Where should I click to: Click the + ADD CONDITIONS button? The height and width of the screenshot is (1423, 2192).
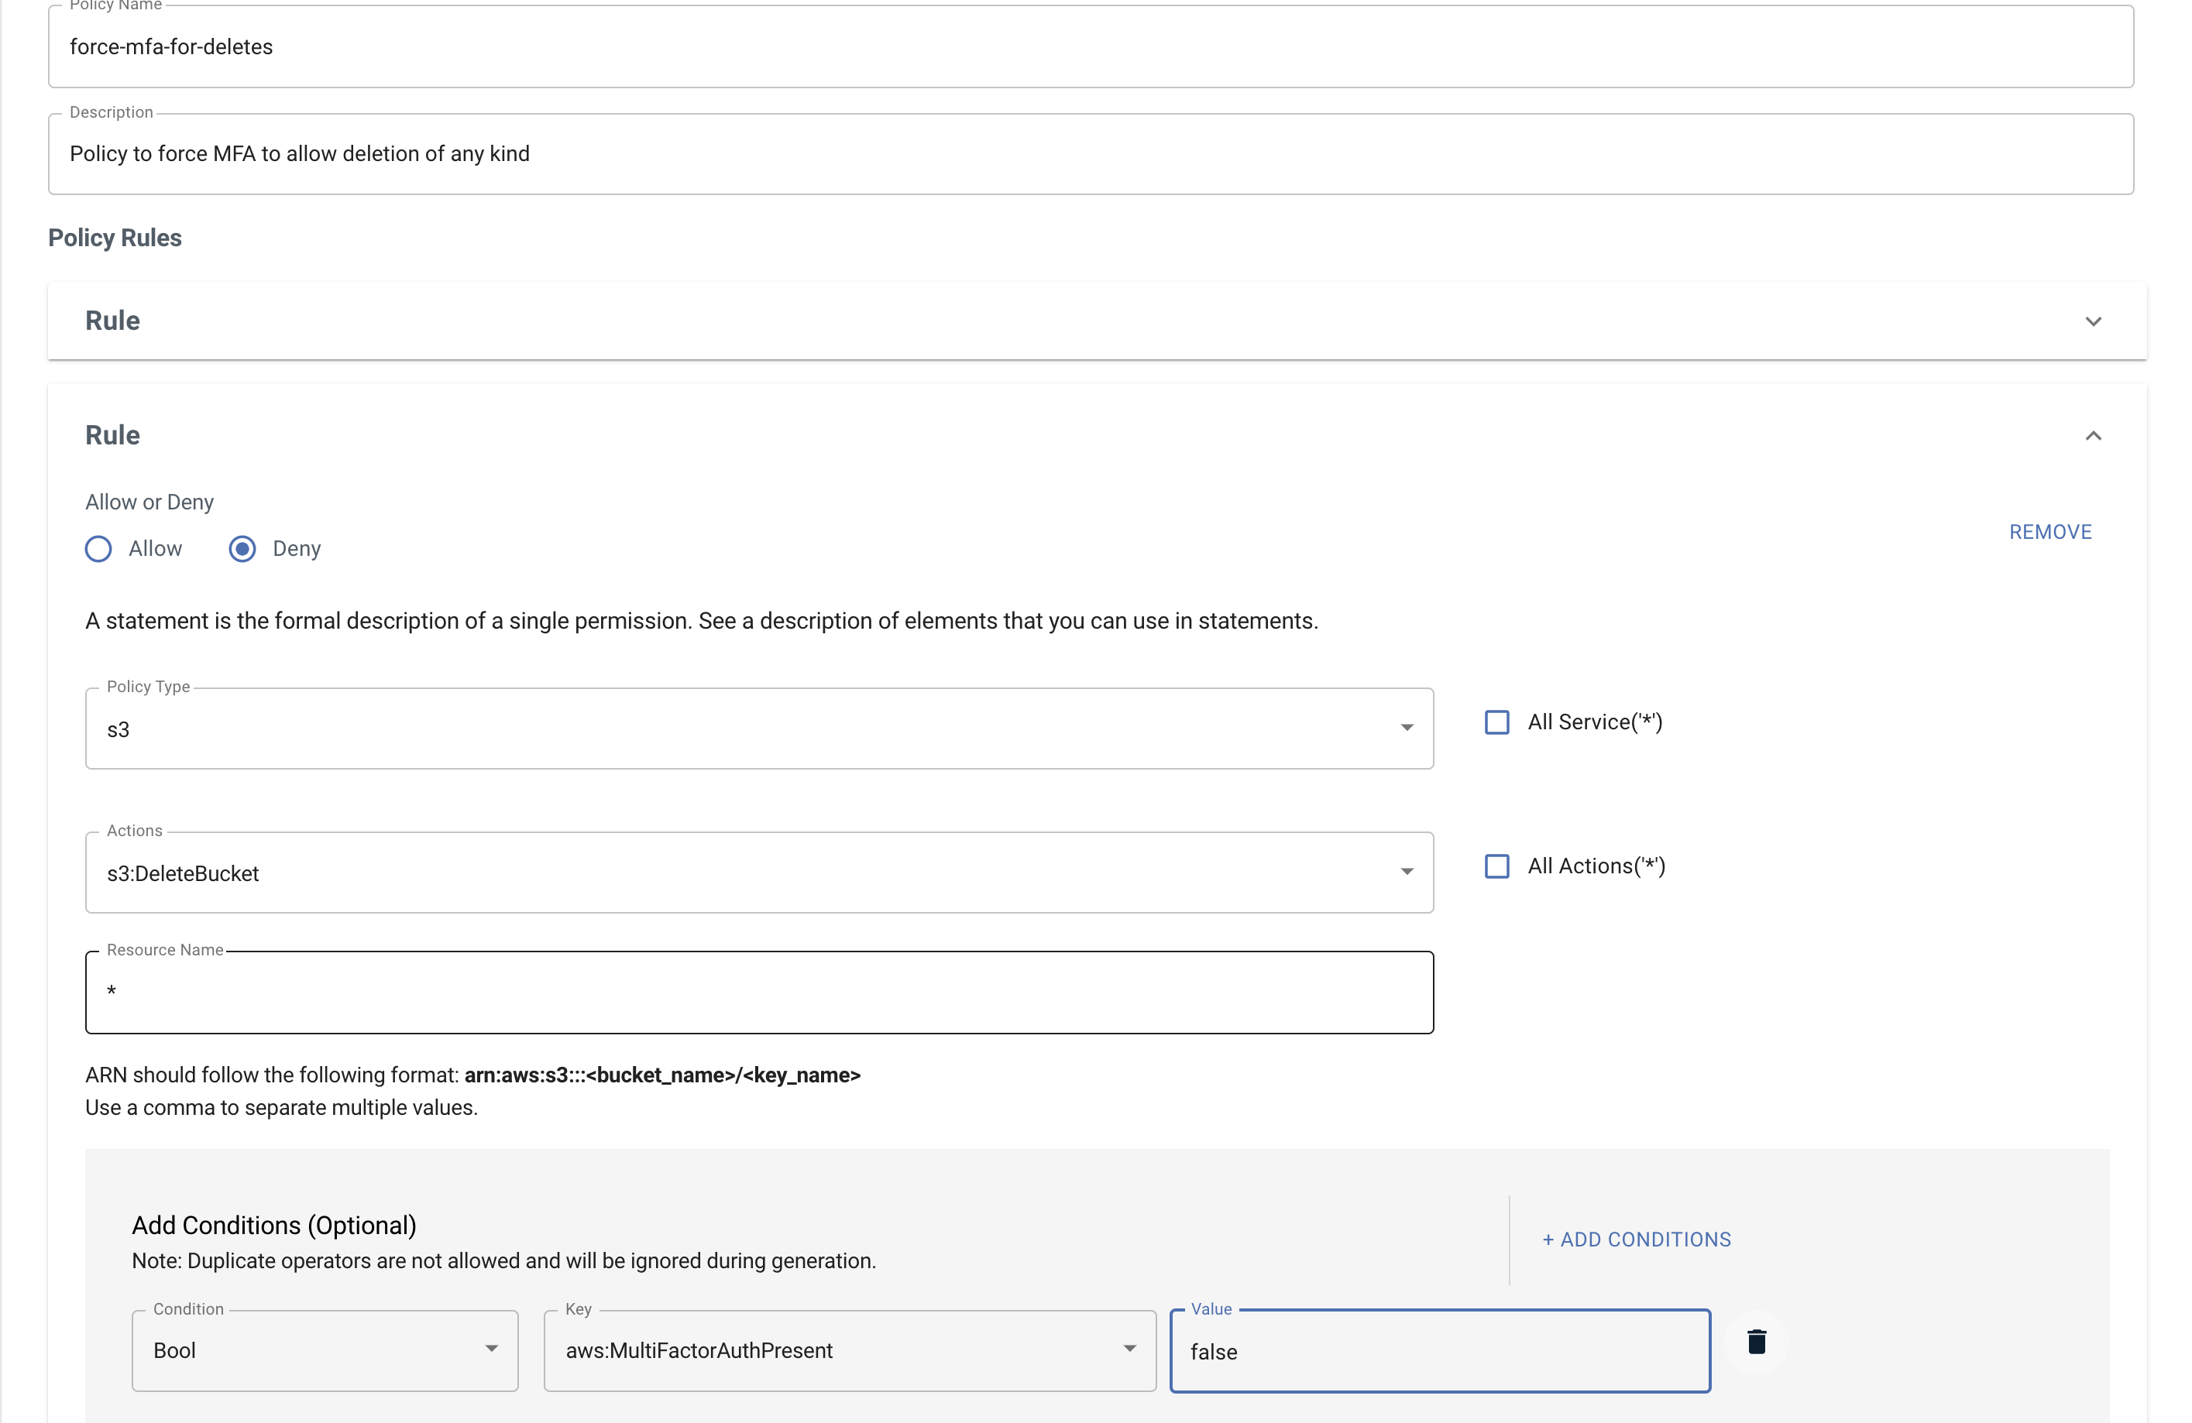[x=1636, y=1238]
